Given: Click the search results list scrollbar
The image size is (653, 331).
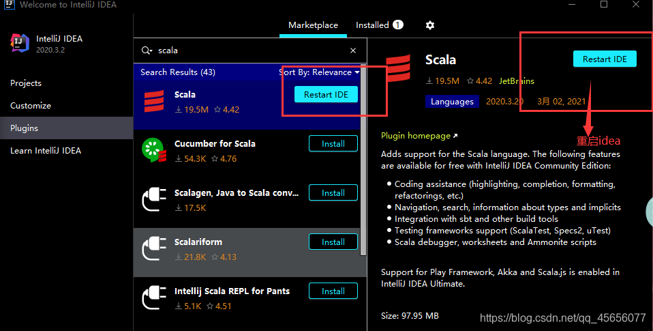Looking at the screenshot, I should (x=363, y=160).
